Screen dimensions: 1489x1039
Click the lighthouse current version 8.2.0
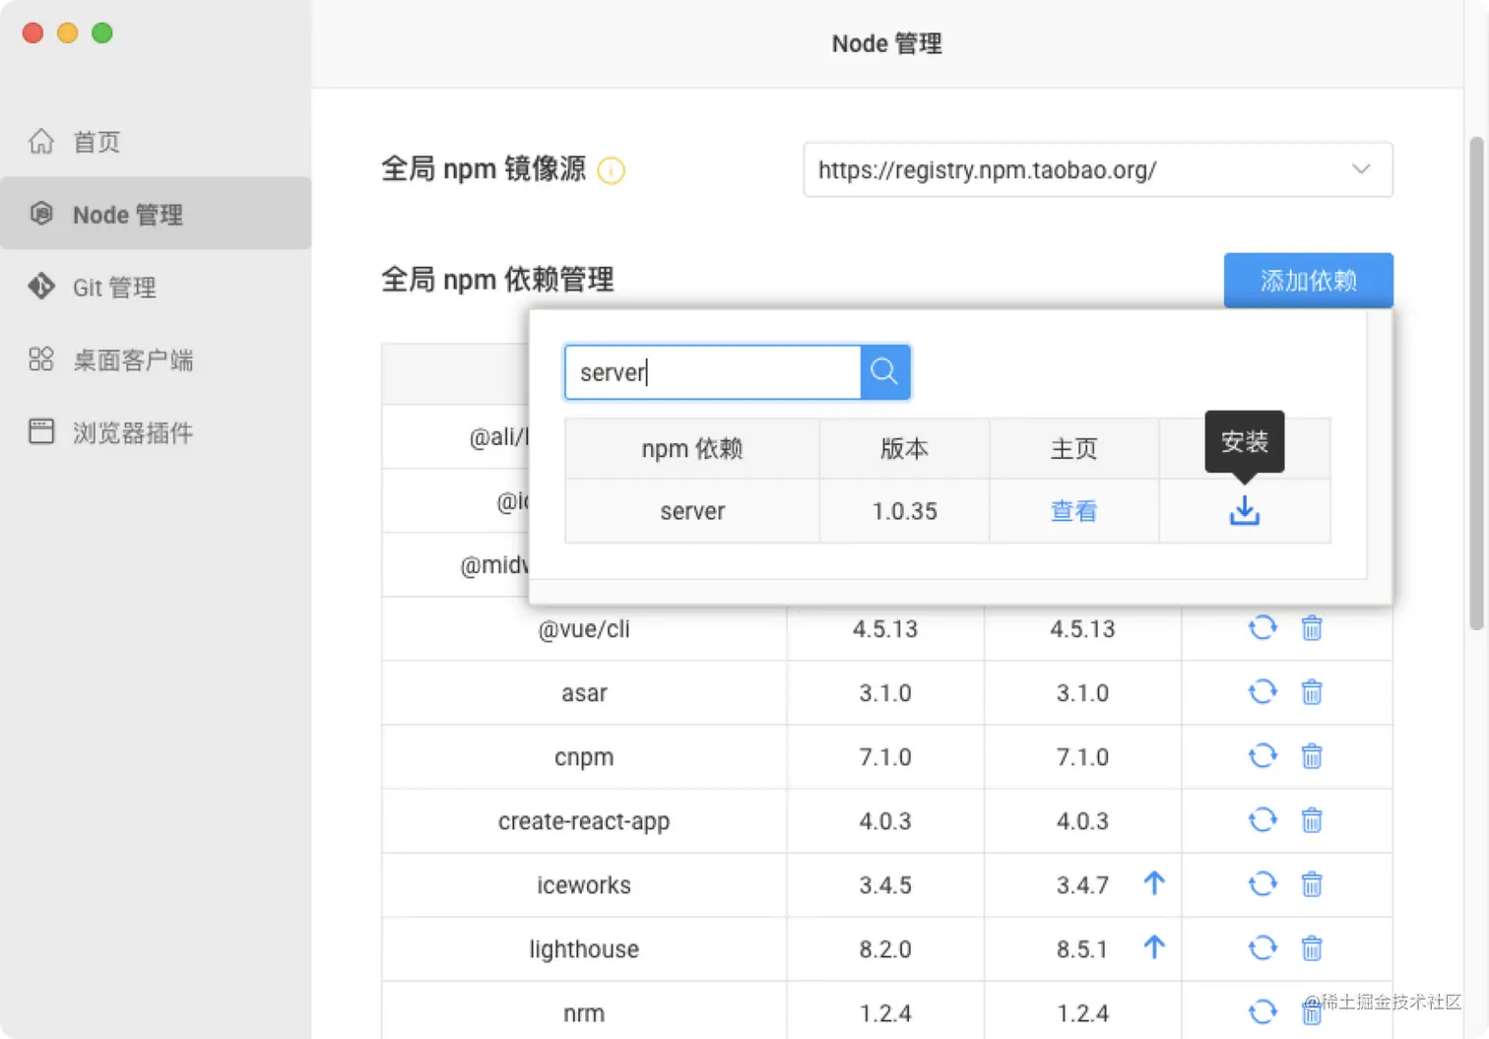(885, 948)
